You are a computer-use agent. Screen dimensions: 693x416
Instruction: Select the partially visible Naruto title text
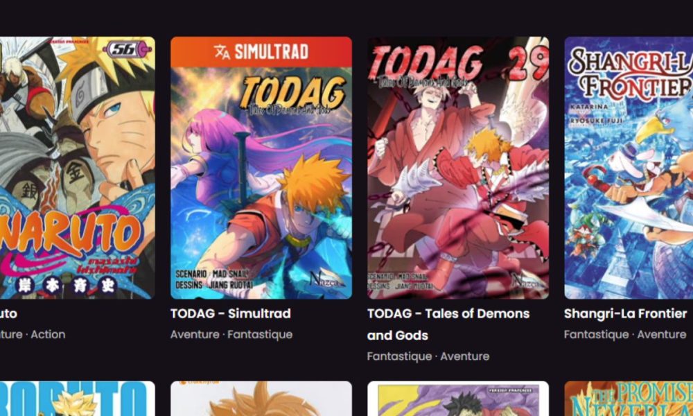point(8,313)
